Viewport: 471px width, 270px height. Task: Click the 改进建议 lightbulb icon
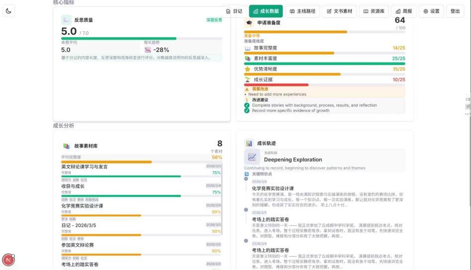247,100
